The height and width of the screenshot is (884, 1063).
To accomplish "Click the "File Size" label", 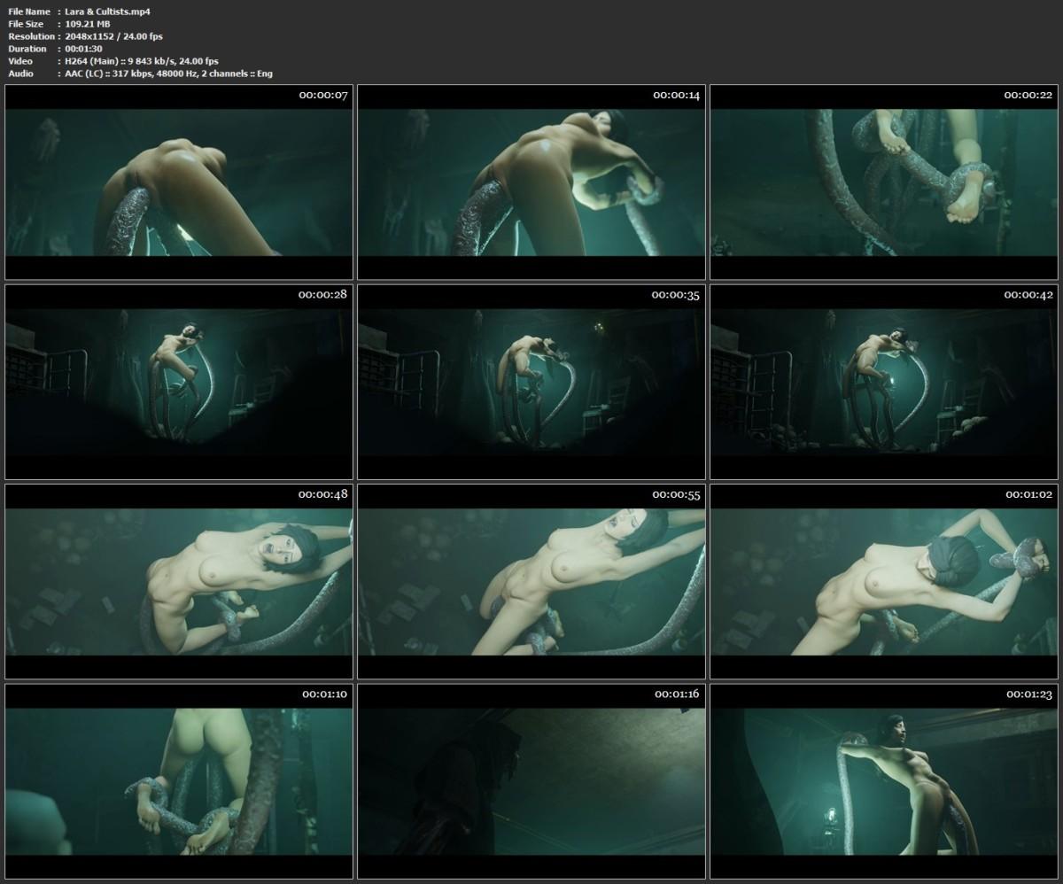I will pos(26,24).
